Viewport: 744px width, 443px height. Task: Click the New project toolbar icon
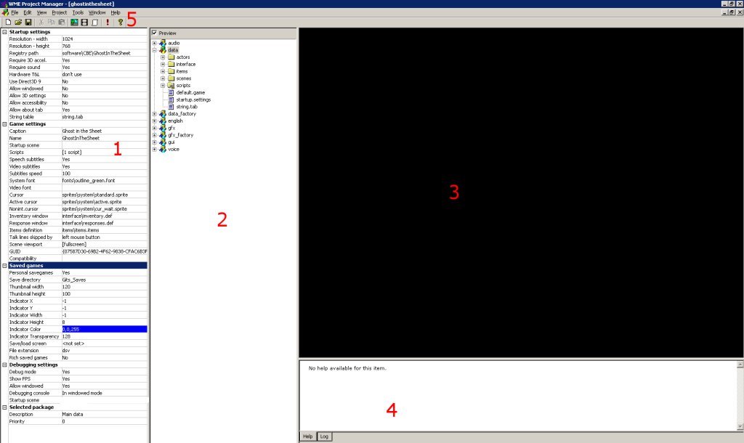(x=8, y=23)
